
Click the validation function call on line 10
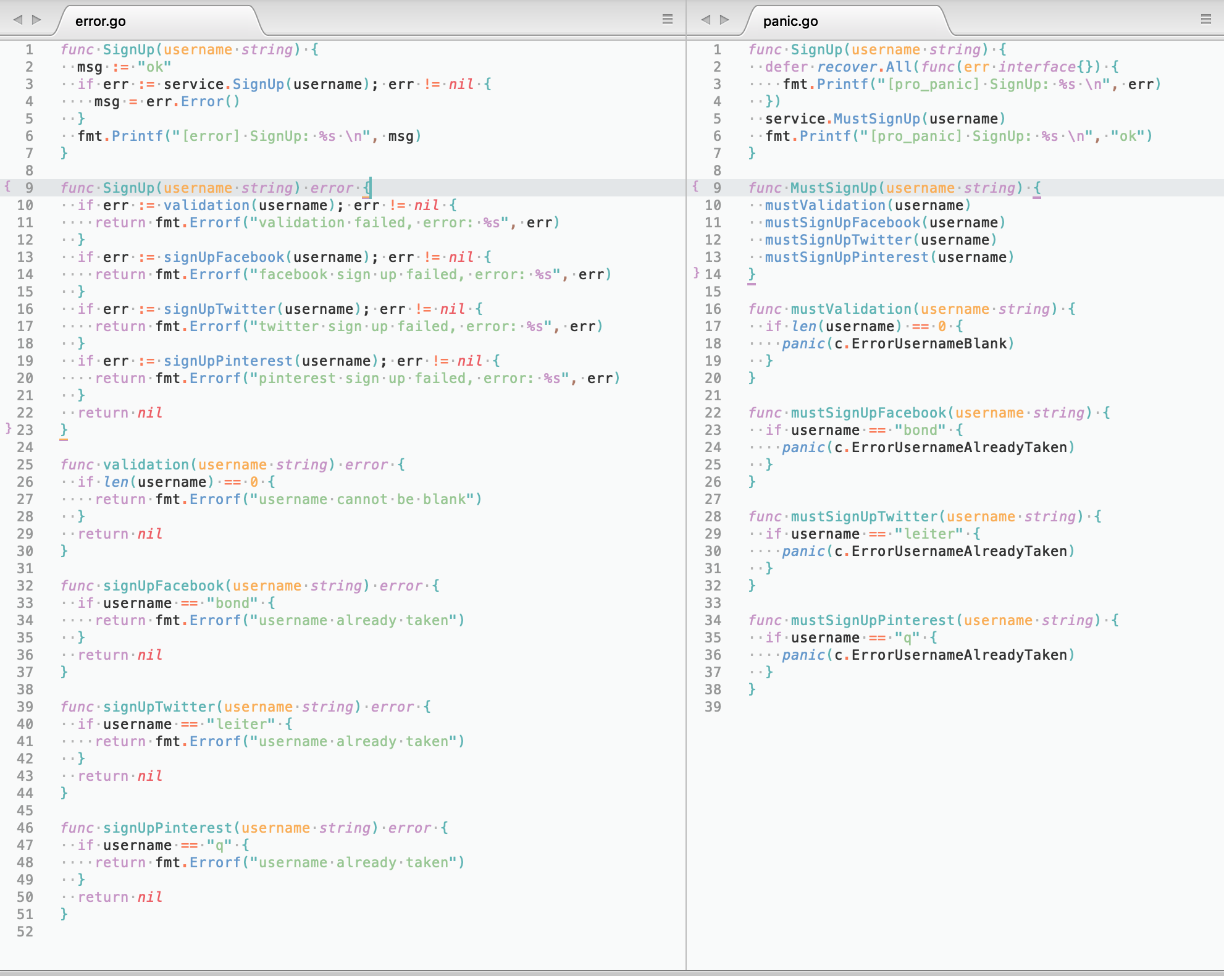[206, 205]
